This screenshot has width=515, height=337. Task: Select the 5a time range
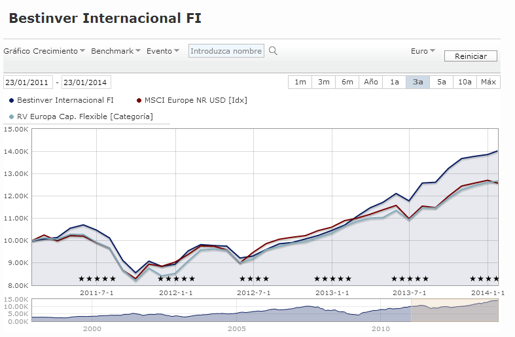click(x=442, y=82)
